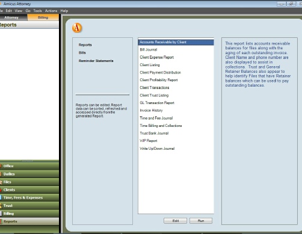Select Accounts Receivable by Client report

tap(176, 42)
